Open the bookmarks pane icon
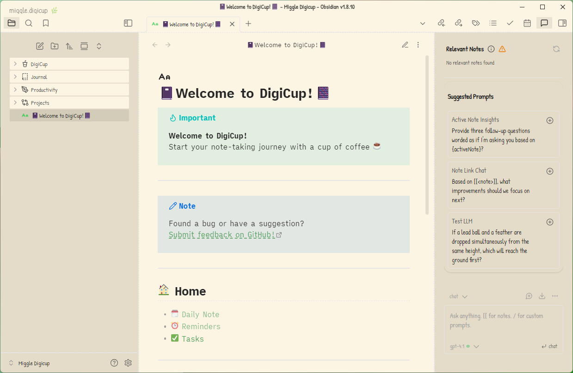Image resolution: width=573 pixels, height=373 pixels. (46, 23)
